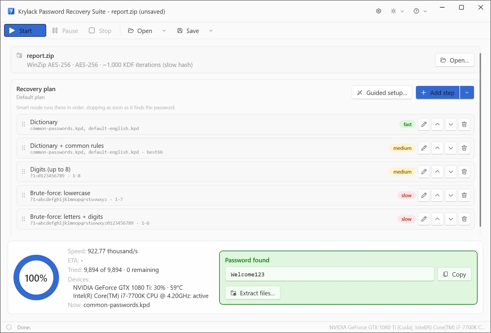Delete the Digits (up to 8) step
The image size is (491, 333).
[464, 172]
